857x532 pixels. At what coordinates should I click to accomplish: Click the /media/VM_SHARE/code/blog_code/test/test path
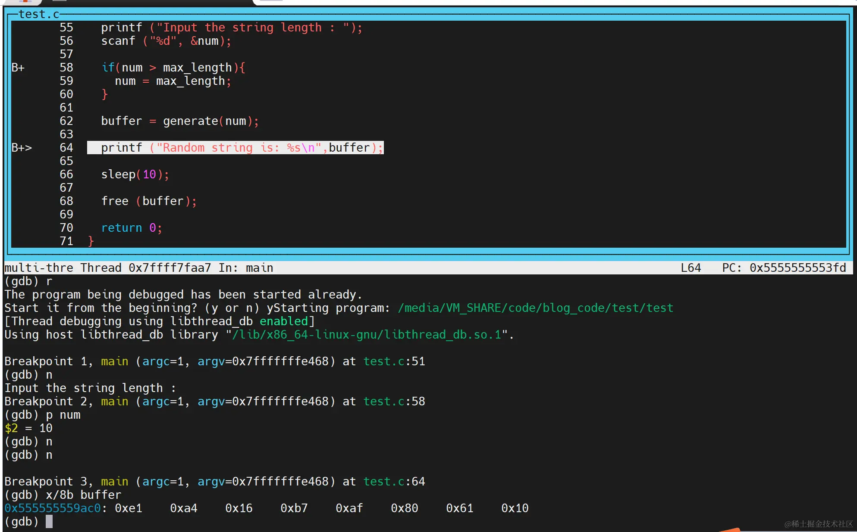(535, 308)
